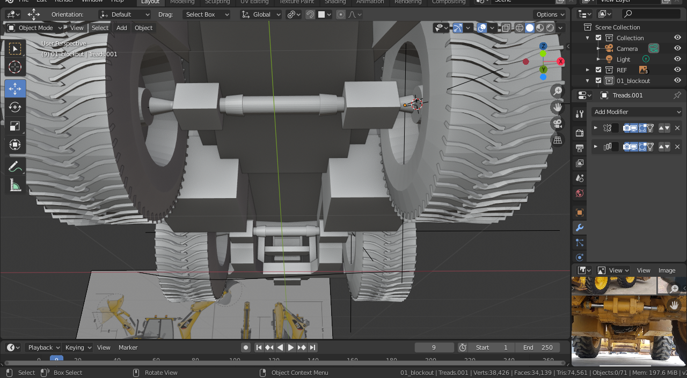Image resolution: width=687 pixels, height=378 pixels.
Task: Toggle camera view icon in viewport
Action: tap(558, 124)
